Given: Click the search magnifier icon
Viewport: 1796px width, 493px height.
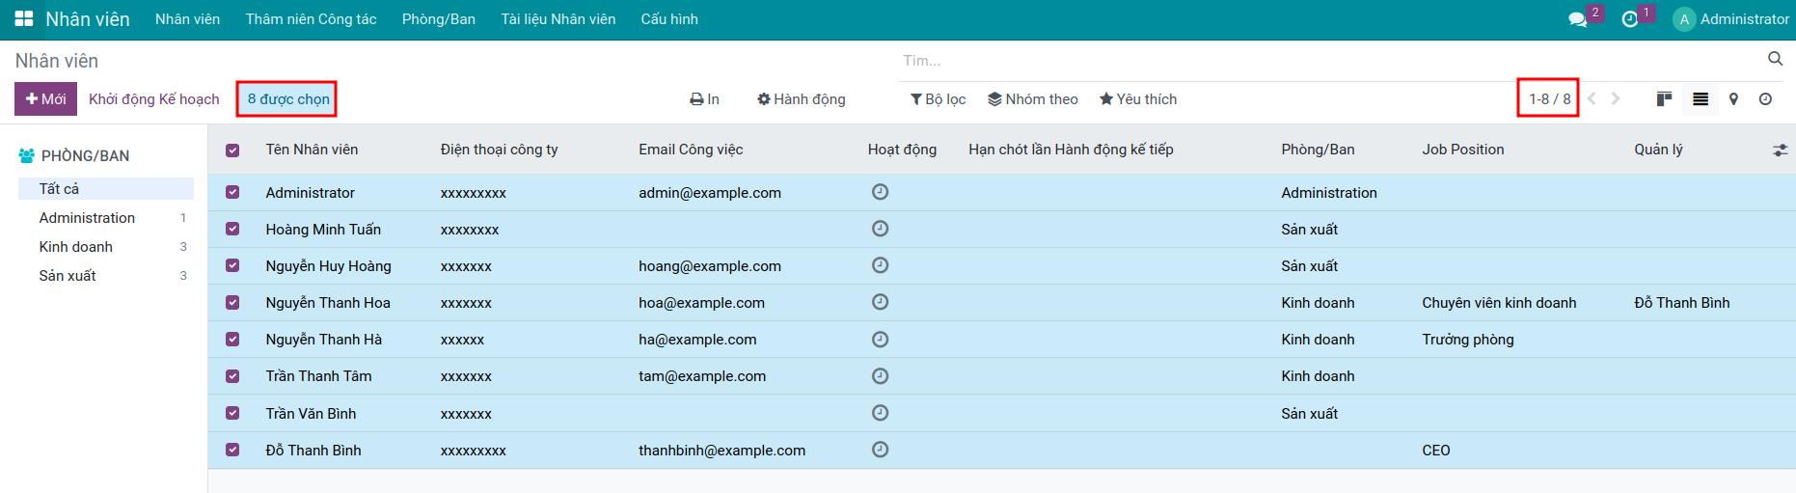Looking at the screenshot, I should click(x=1775, y=60).
